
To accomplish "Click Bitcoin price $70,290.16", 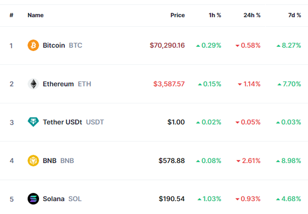I will [167, 45].
